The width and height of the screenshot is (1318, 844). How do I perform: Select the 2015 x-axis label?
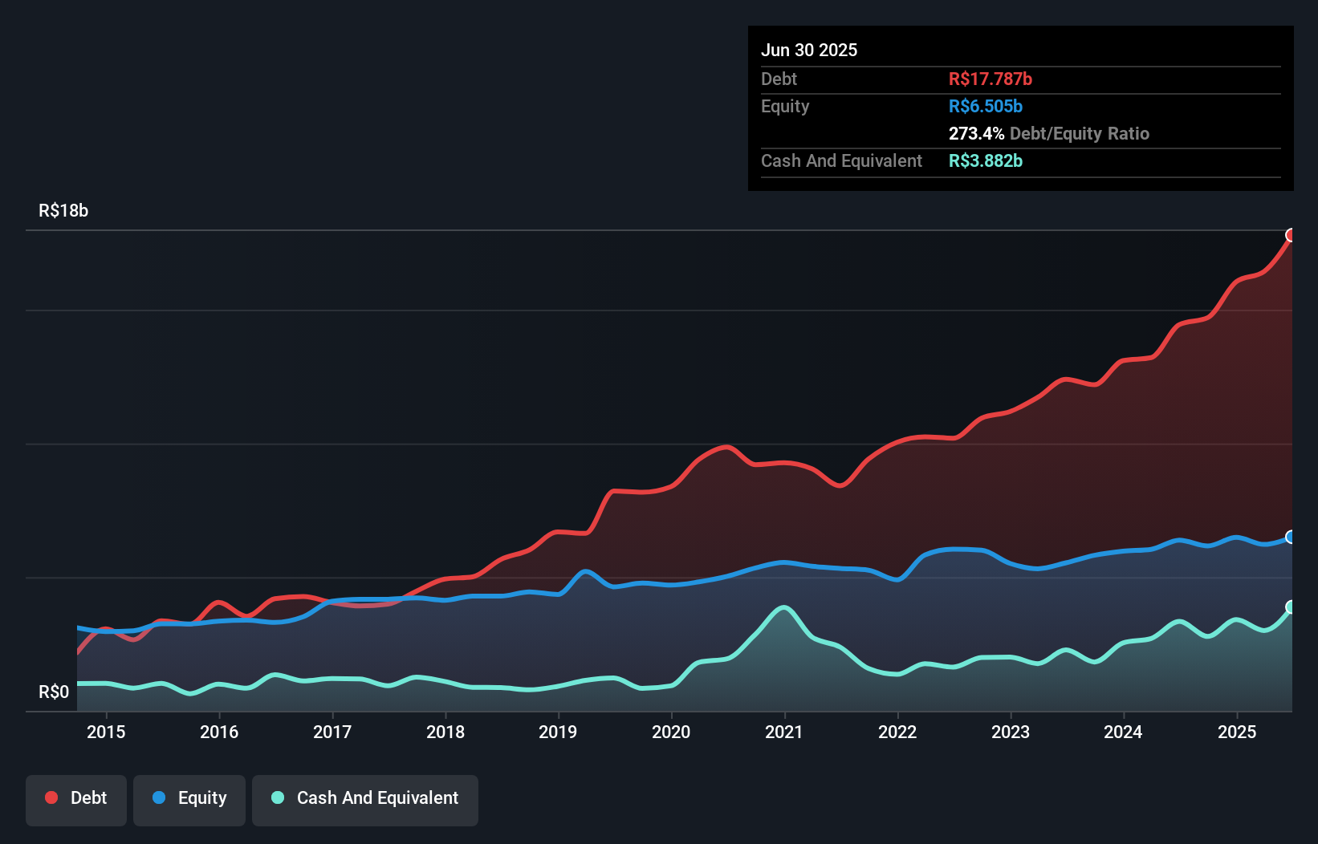point(106,732)
